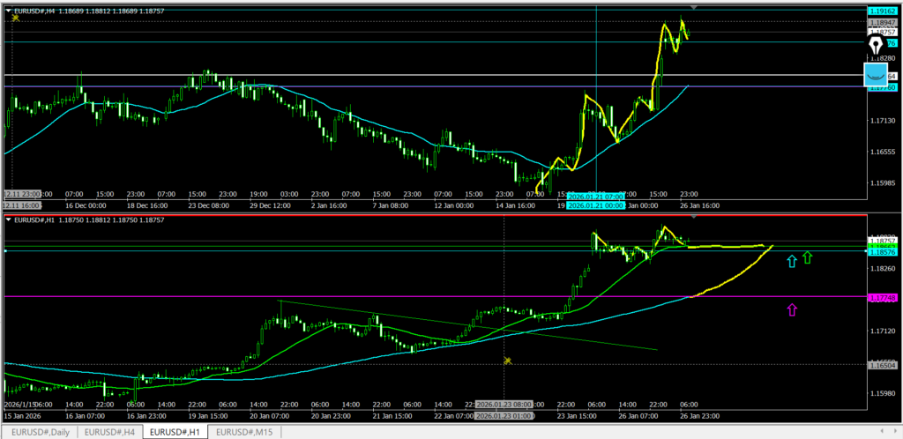The height and width of the screenshot is (439, 903).
Task: Click the magenta up arrow on H1 chart
Action: (x=792, y=309)
